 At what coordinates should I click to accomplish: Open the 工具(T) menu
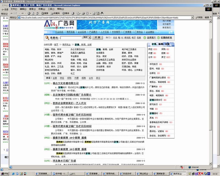coord(51,9)
